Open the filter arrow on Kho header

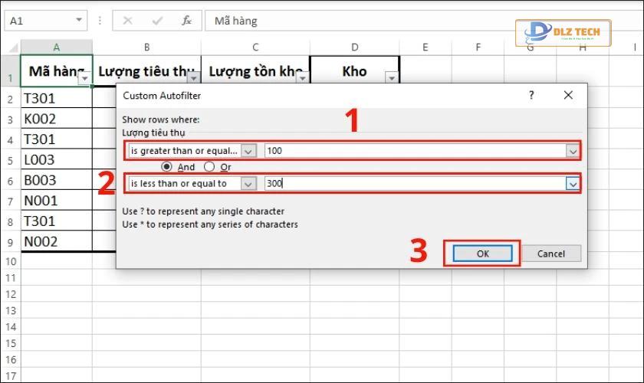pyautogui.click(x=392, y=78)
